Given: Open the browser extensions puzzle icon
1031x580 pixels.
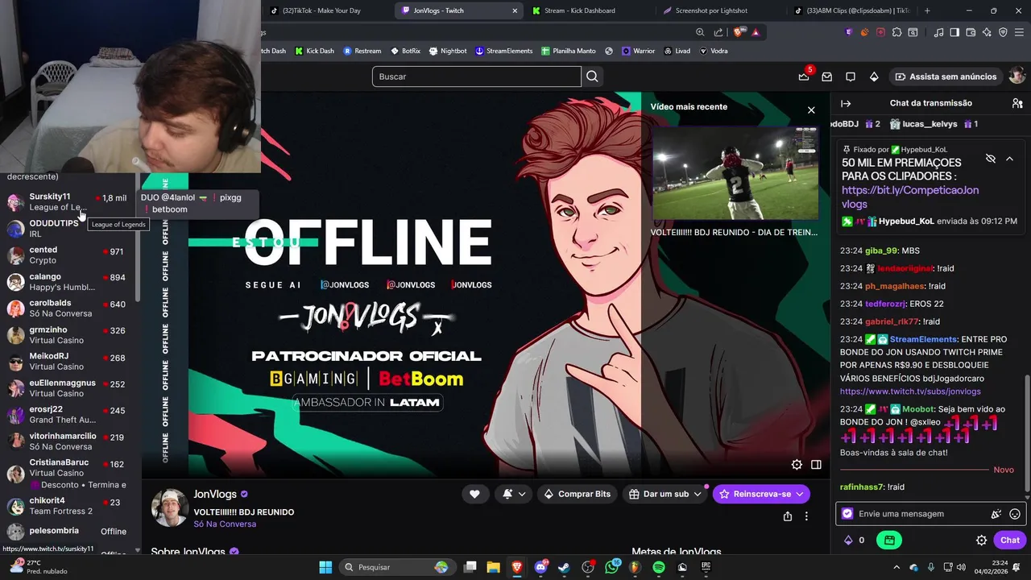Looking at the screenshot, I should pyautogui.click(x=896, y=32).
